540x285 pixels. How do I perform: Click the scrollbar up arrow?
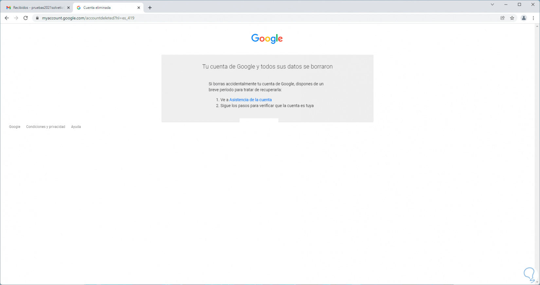click(537, 26)
